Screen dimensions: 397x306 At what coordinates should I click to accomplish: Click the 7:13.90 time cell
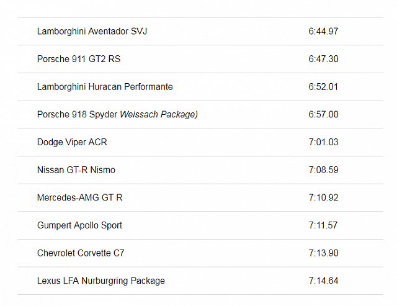tap(323, 253)
